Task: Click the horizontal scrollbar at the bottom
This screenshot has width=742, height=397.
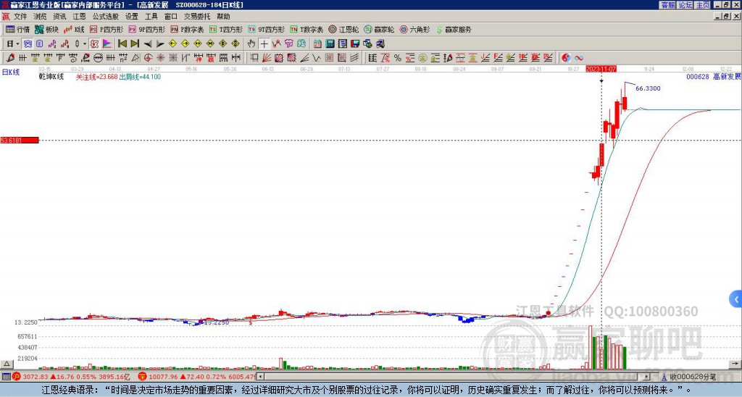Action: coord(435,377)
